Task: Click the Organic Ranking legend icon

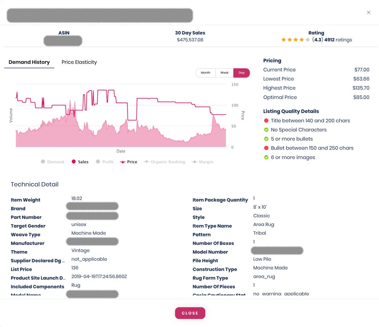Action: [x=147, y=162]
